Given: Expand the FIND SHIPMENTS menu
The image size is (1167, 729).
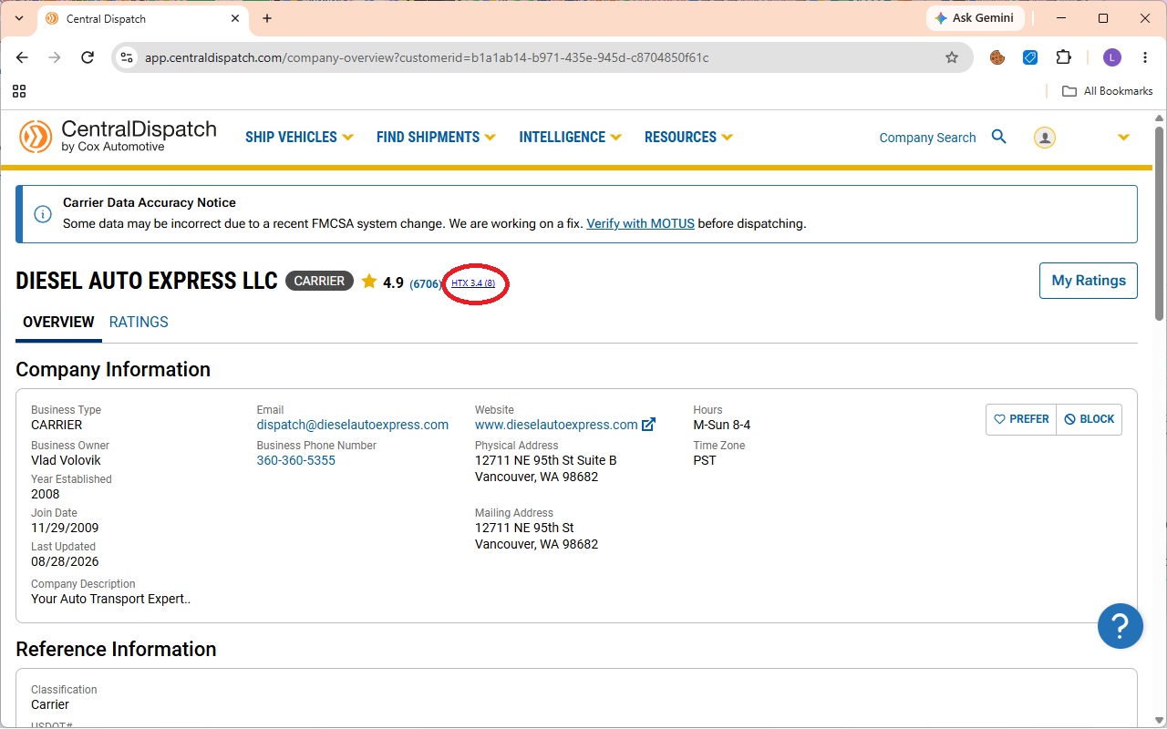Looking at the screenshot, I should 436,137.
